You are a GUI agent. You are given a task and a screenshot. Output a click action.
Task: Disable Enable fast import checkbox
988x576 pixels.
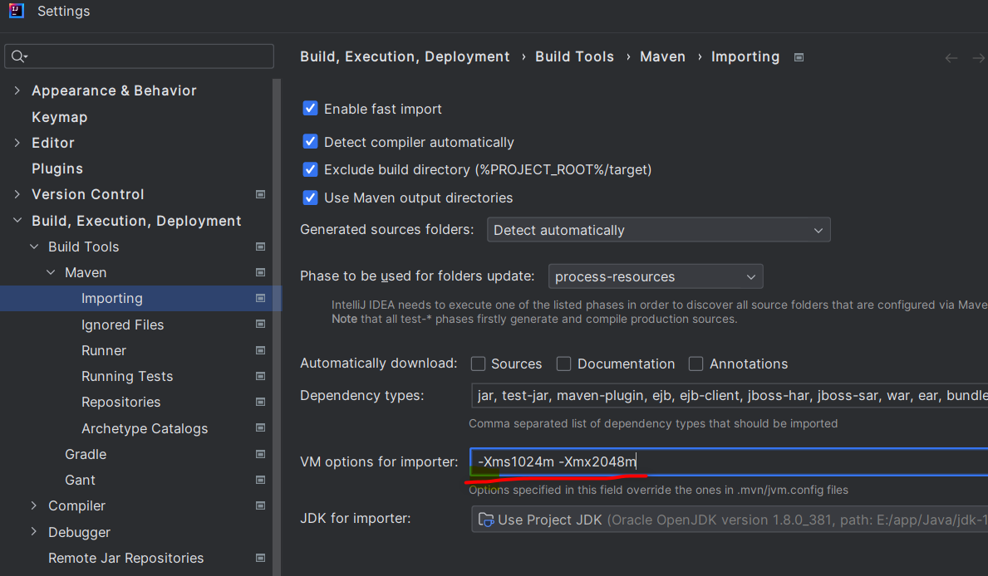pos(310,108)
